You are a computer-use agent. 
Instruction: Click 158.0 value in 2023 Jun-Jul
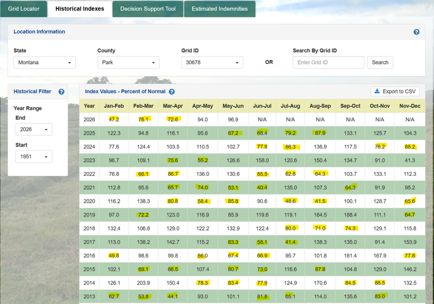click(x=262, y=160)
